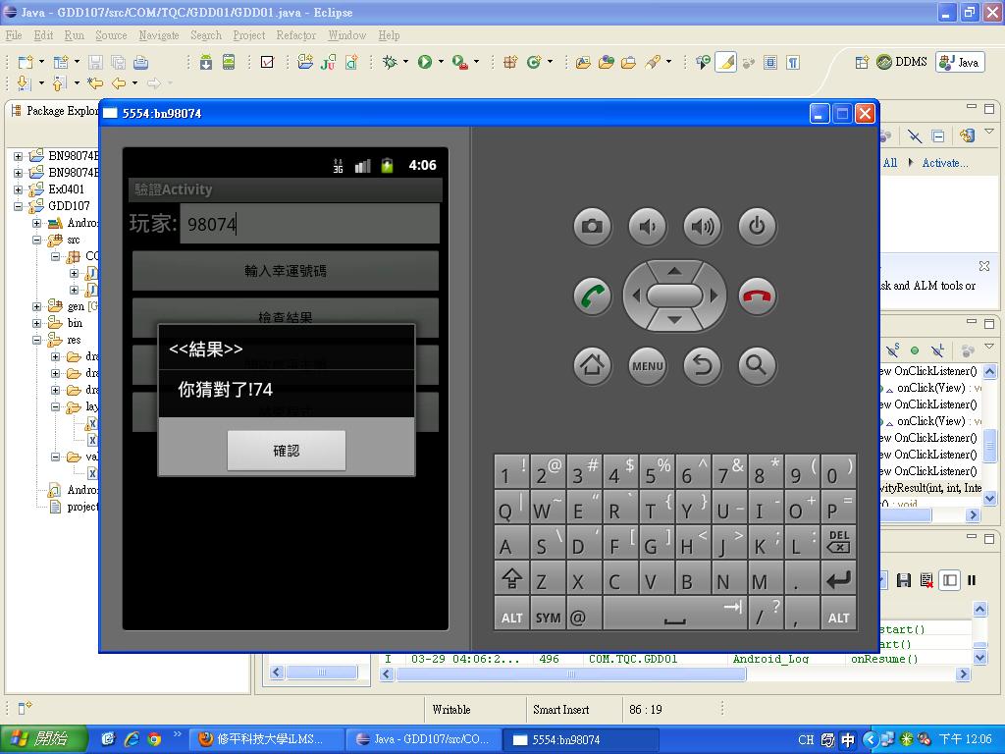The image size is (1005, 754).
Task: Open the Navigate menu
Action: [158, 35]
